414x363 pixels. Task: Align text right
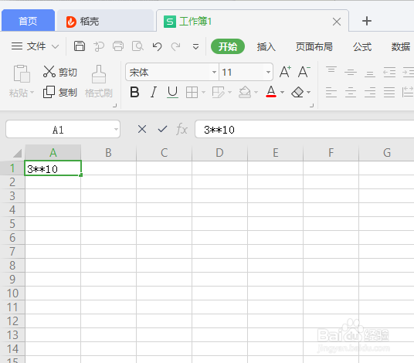pos(370,93)
